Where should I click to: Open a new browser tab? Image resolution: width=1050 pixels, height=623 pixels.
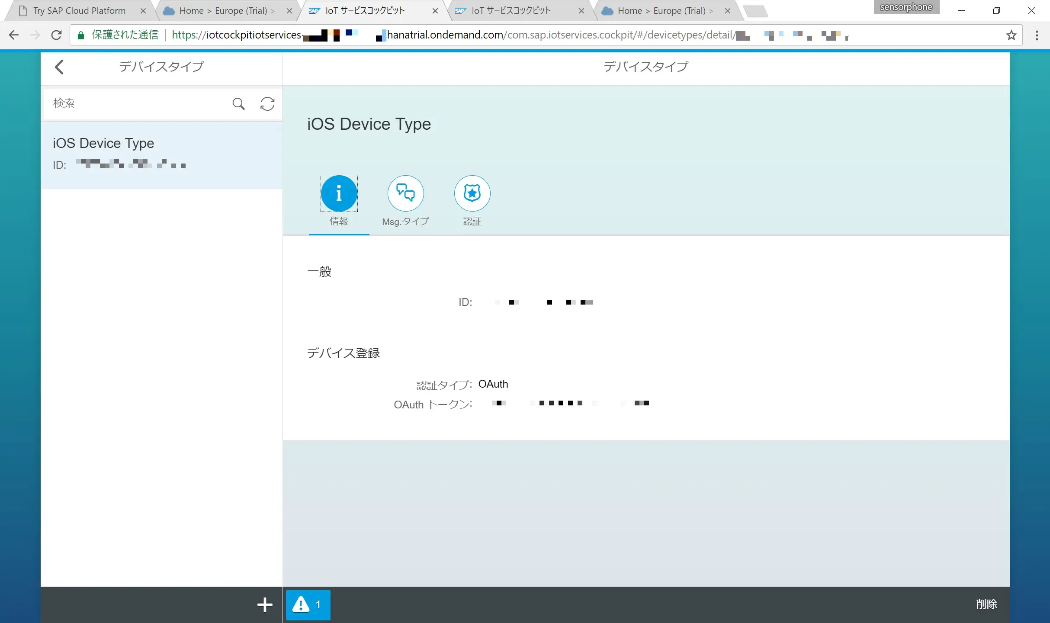point(755,11)
